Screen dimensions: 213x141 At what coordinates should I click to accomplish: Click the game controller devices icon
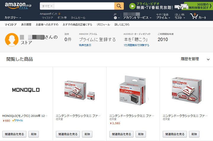pyautogui.click(x=181, y=7)
